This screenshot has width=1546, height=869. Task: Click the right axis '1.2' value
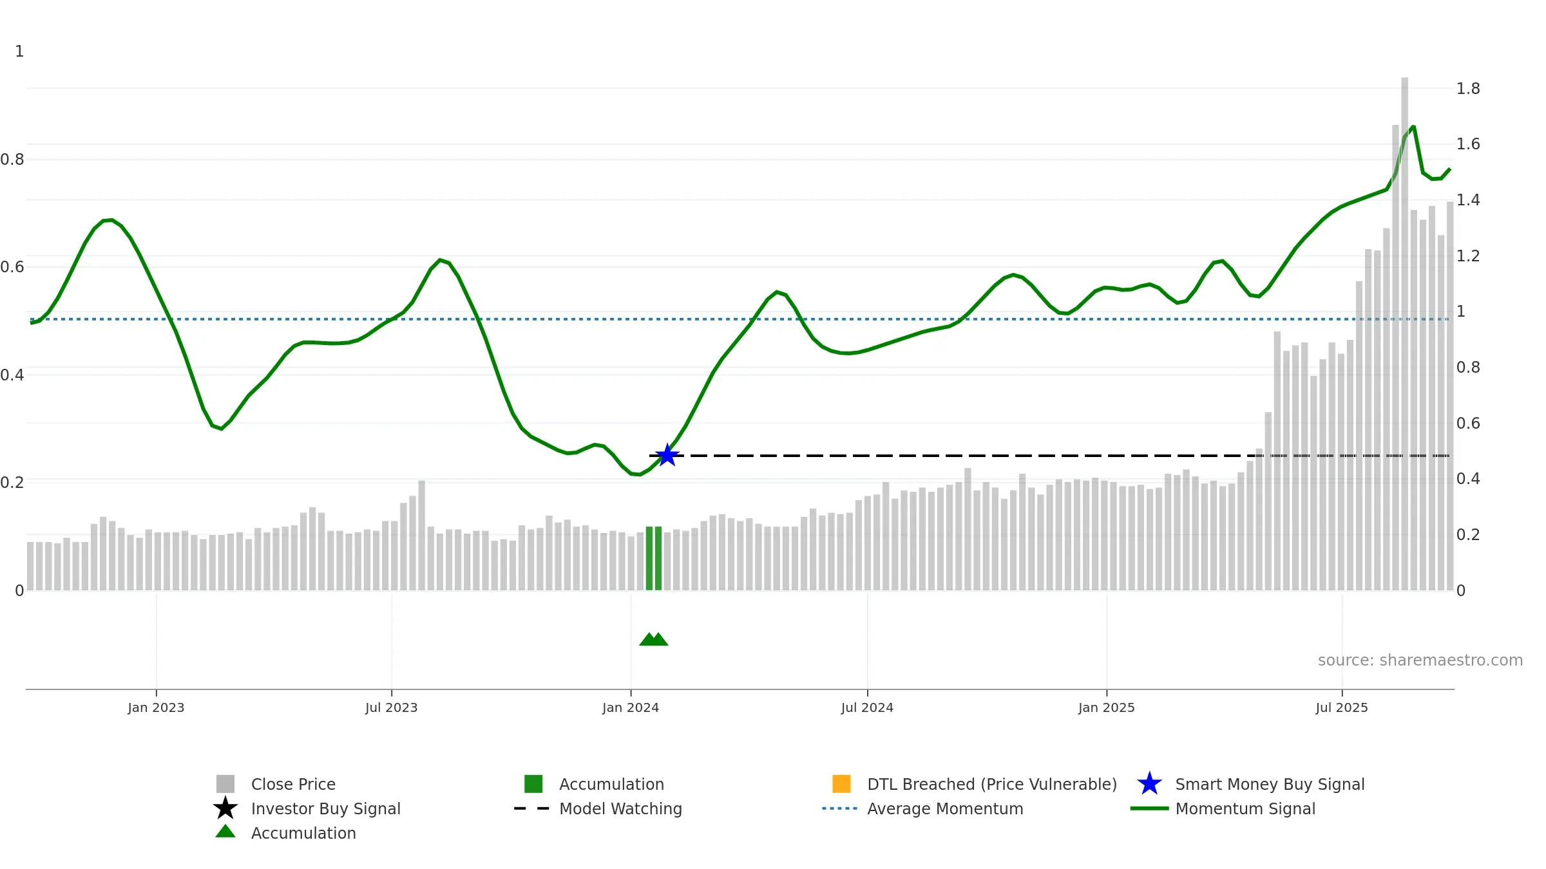[x=1468, y=256]
